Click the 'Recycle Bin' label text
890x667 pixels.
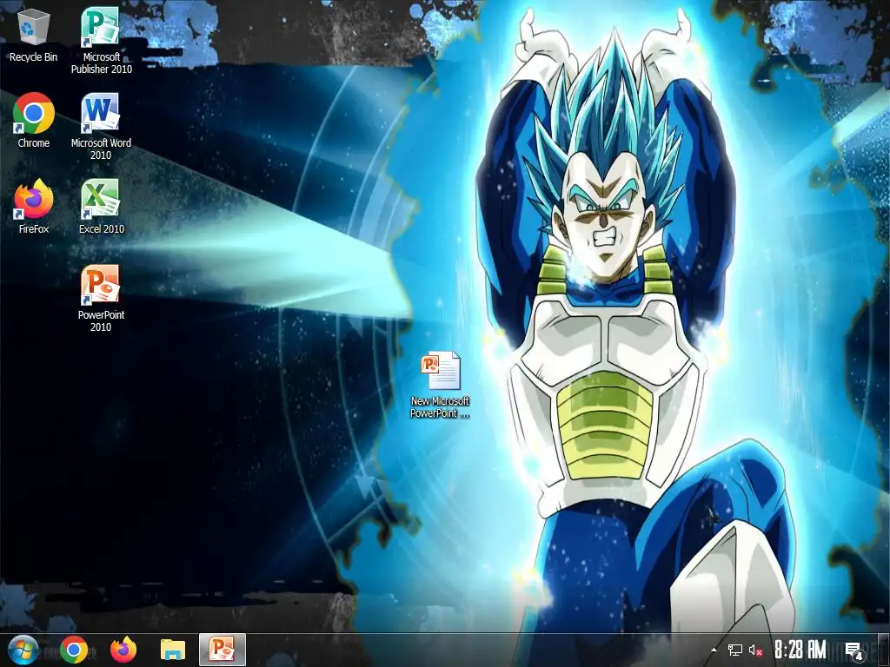pyautogui.click(x=34, y=56)
